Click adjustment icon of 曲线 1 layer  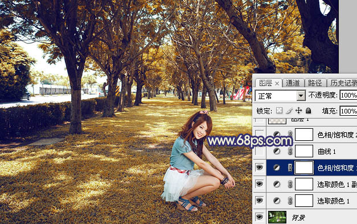coord(277,151)
